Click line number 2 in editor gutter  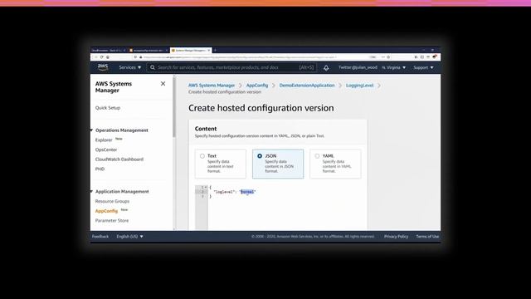(x=202, y=192)
